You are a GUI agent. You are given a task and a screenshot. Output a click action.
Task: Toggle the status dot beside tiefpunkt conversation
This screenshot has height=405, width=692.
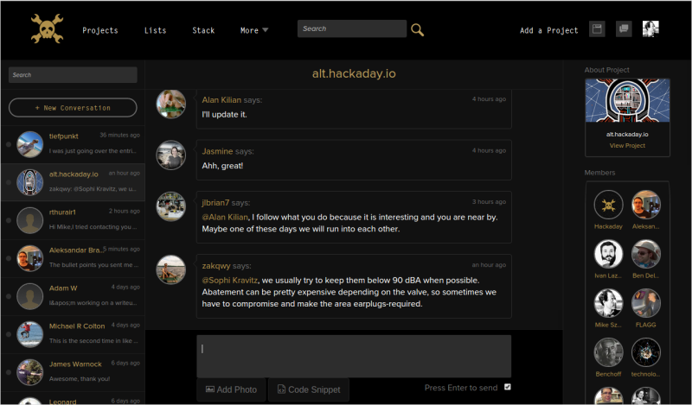pos(9,144)
